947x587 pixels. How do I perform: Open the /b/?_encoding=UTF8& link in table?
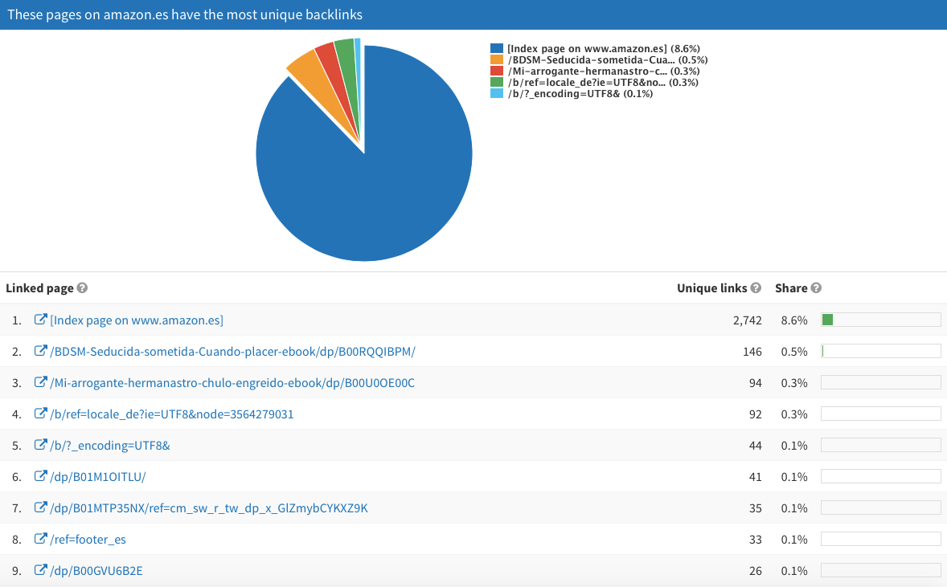[109, 446]
